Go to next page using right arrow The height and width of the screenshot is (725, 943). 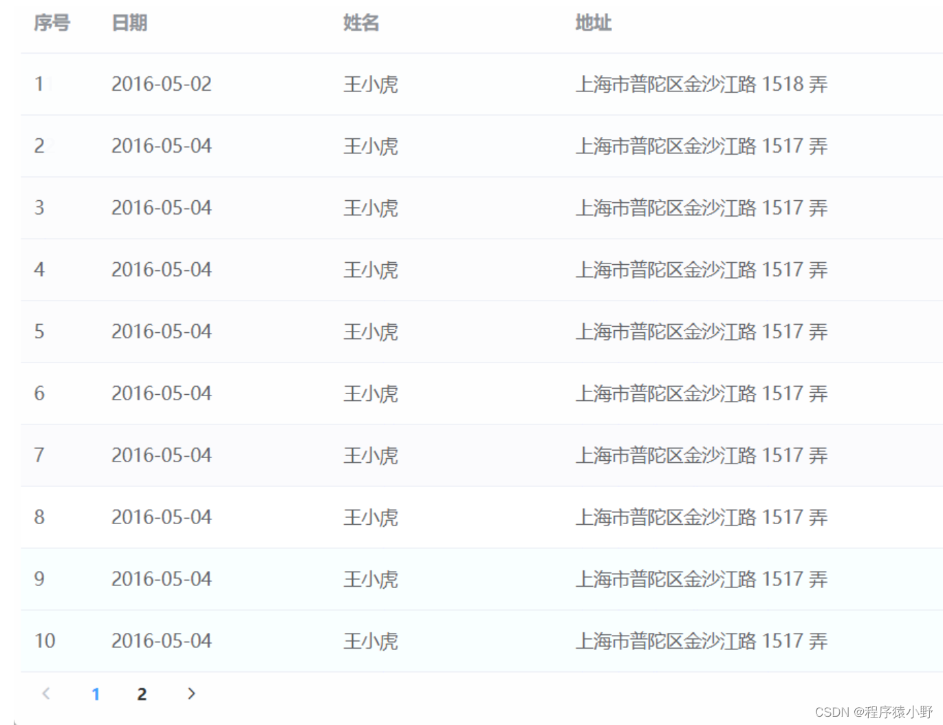(191, 693)
